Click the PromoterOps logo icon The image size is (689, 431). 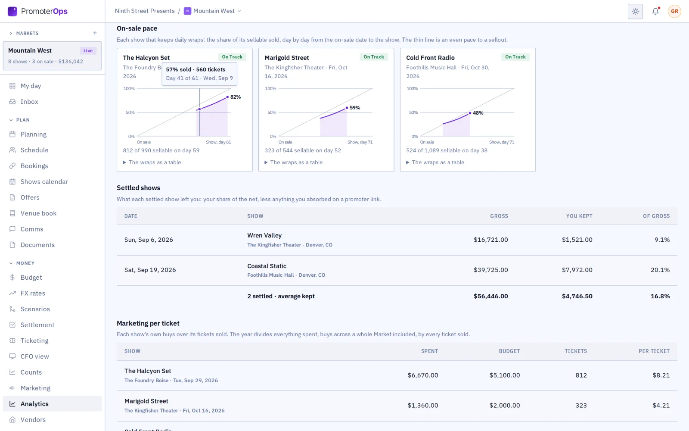12,11
